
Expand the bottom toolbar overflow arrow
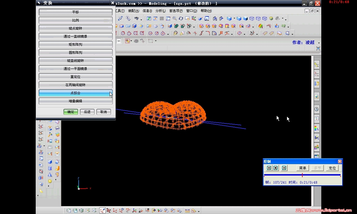click(x=199, y=211)
